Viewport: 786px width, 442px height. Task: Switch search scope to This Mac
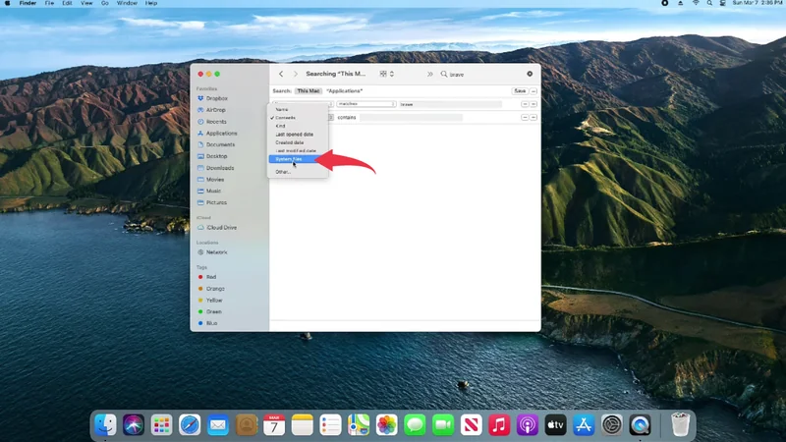point(308,90)
